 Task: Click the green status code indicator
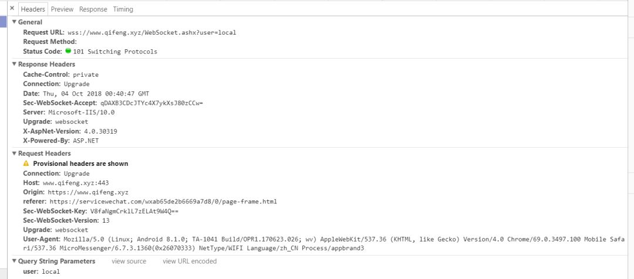(x=68, y=51)
